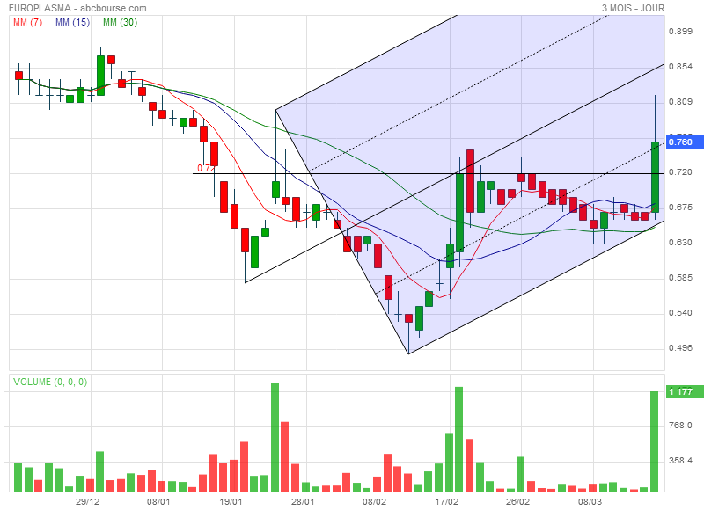Click the EUROPLASMA - abcbourse.com chart title
Image resolution: width=704 pixels, height=510 pixels.
77,8
